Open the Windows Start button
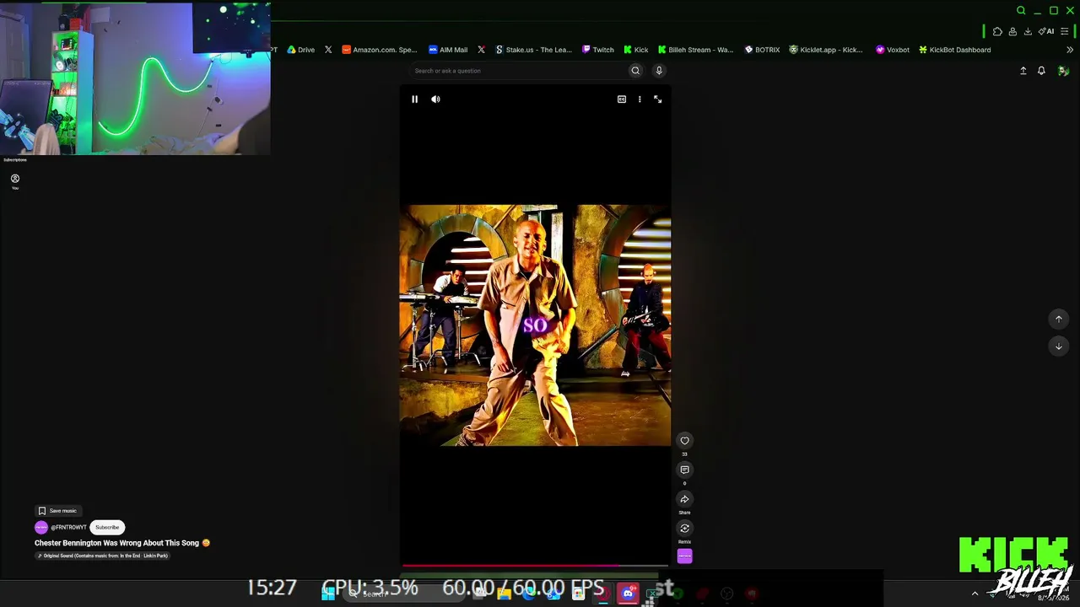 pos(328,594)
